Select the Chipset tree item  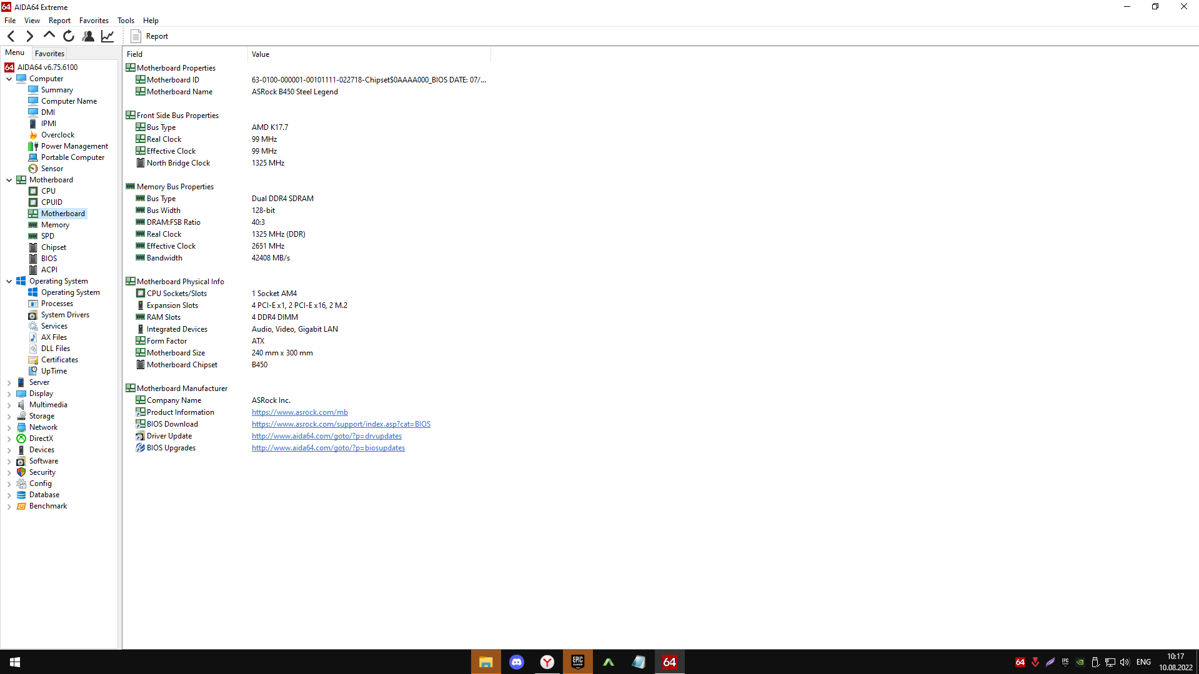pos(53,247)
